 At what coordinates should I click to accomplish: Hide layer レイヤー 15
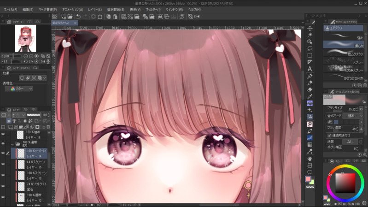coord(3,164)
